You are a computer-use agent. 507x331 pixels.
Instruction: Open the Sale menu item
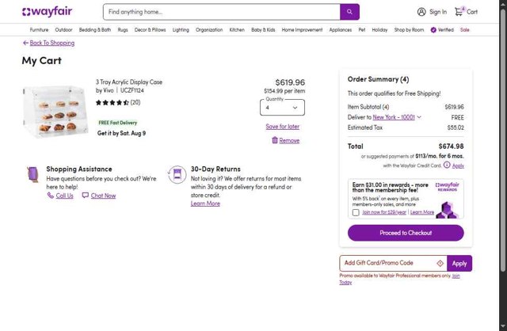click(465, 30)
